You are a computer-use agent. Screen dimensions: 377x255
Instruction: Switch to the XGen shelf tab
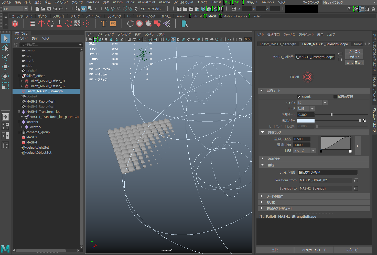257,16
